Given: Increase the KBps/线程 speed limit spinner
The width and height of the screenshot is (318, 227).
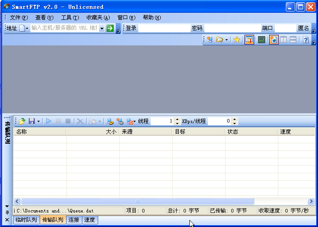Looking at the screenshot, I should (x=235, y=119).
